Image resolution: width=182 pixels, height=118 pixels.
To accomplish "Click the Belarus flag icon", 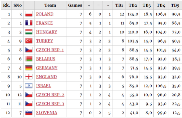I will [x=29, y=59].
